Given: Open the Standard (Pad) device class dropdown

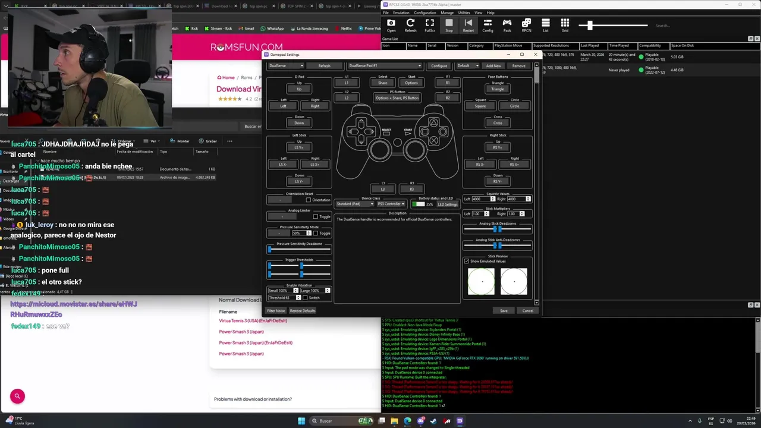Looking at the screenshot, I should click(355, 204).
